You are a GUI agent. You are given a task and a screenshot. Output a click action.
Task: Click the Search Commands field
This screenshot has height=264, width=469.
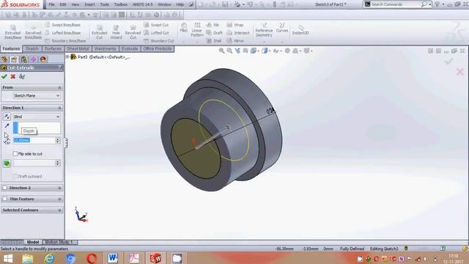pos(396,4)
